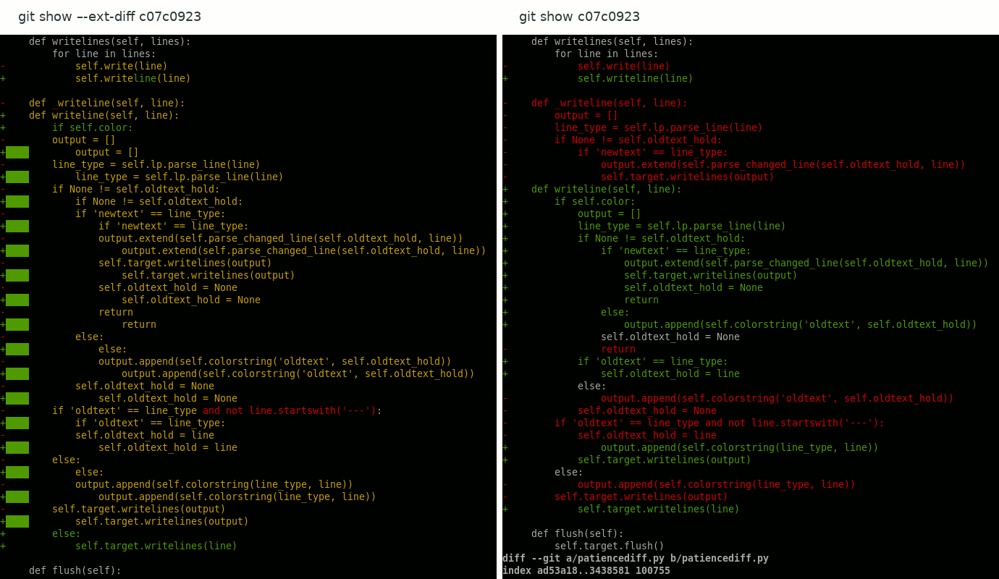Click the vertical divider between the two panes
Image resolution: width=999 pixels, height=579 pixels.
[499, 289]
